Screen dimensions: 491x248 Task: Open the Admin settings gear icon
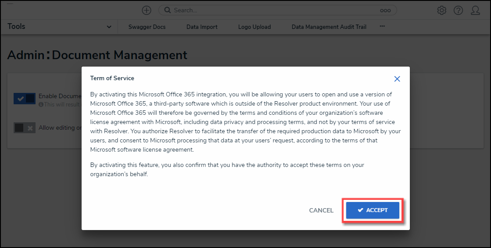click(x=441, y=11)
